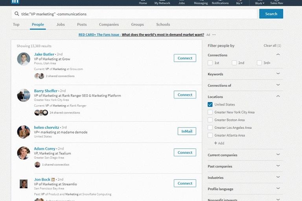Check Greater Atlanta Area
The image size is (302, 201).
pyautogui.click(x=210, y=135)
